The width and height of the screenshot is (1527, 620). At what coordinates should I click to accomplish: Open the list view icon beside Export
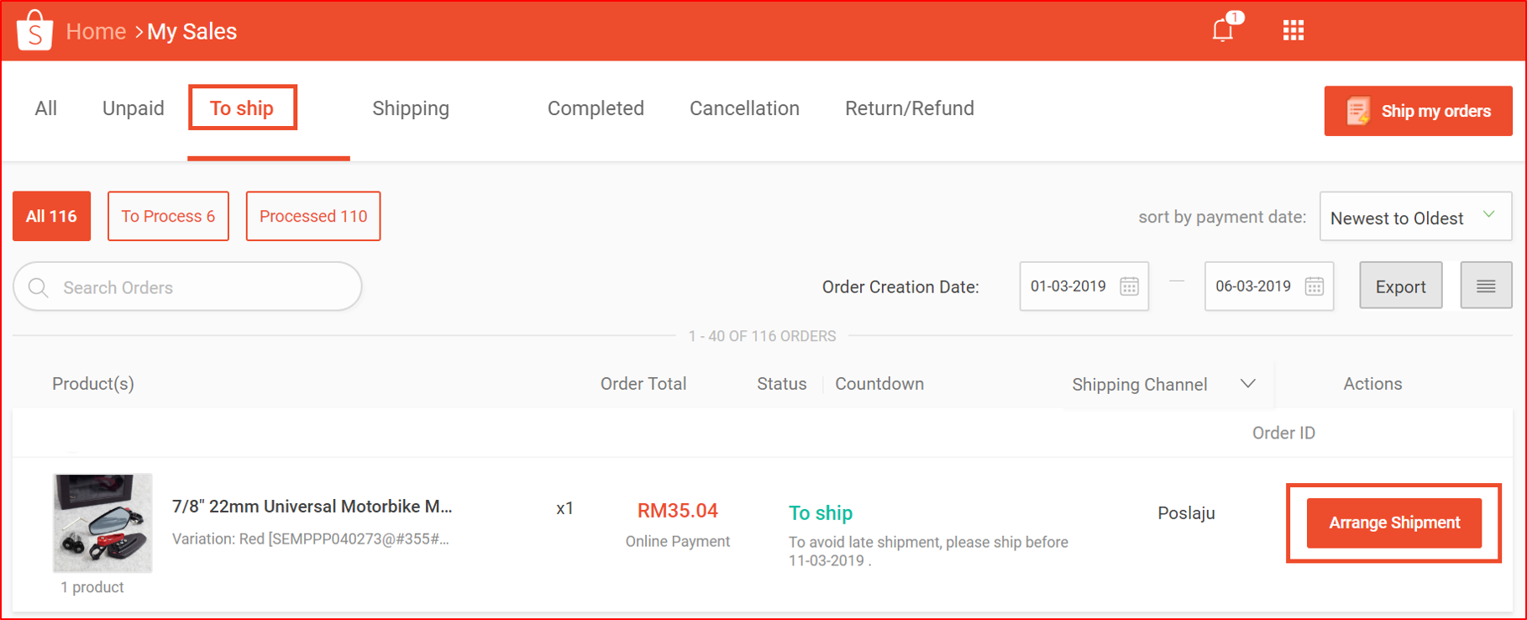1486,285
